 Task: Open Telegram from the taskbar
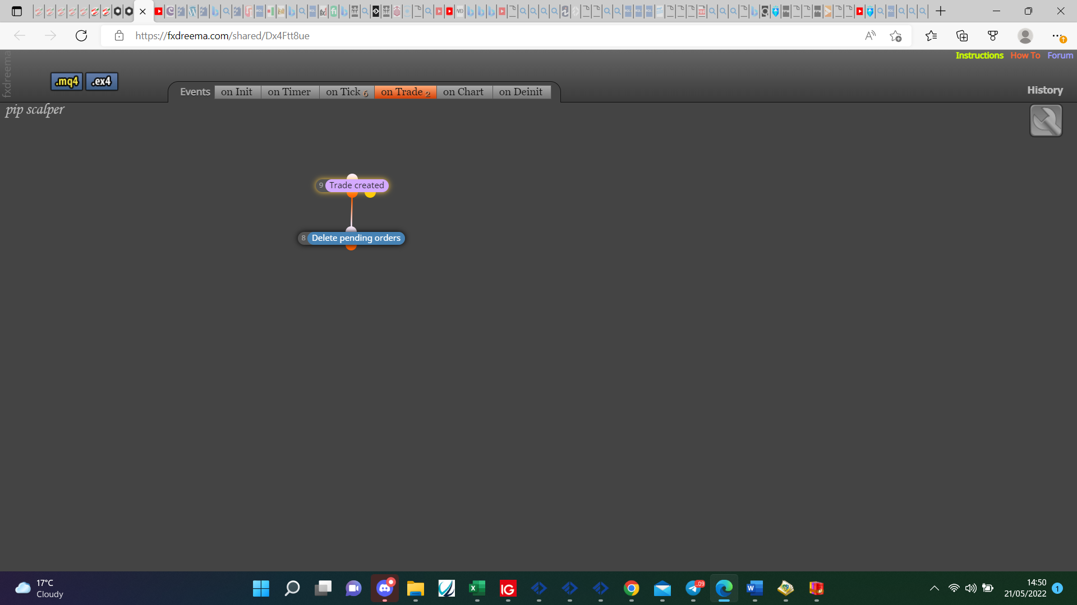coord(694,588)
